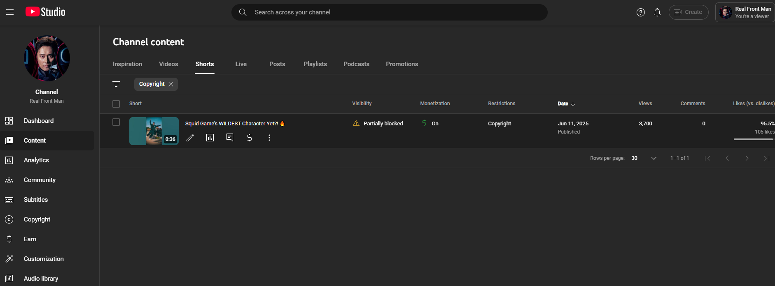Open the hamburger navigation menu
The width and height of the screenshot is (775, 286).
(x=10, y=12)
